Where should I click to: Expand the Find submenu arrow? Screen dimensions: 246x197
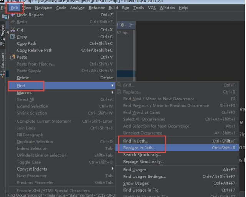click(x=112, y=85)
